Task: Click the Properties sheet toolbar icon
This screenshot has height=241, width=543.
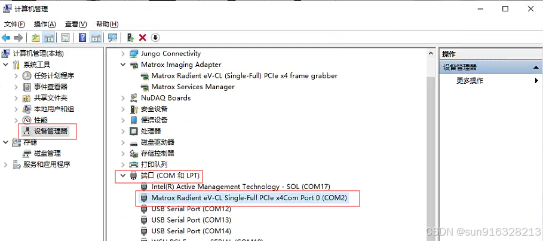Action: click(x=66, y=38)
